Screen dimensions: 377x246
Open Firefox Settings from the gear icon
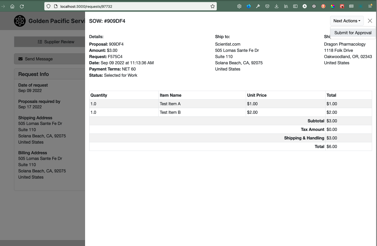tap(239, 6)
